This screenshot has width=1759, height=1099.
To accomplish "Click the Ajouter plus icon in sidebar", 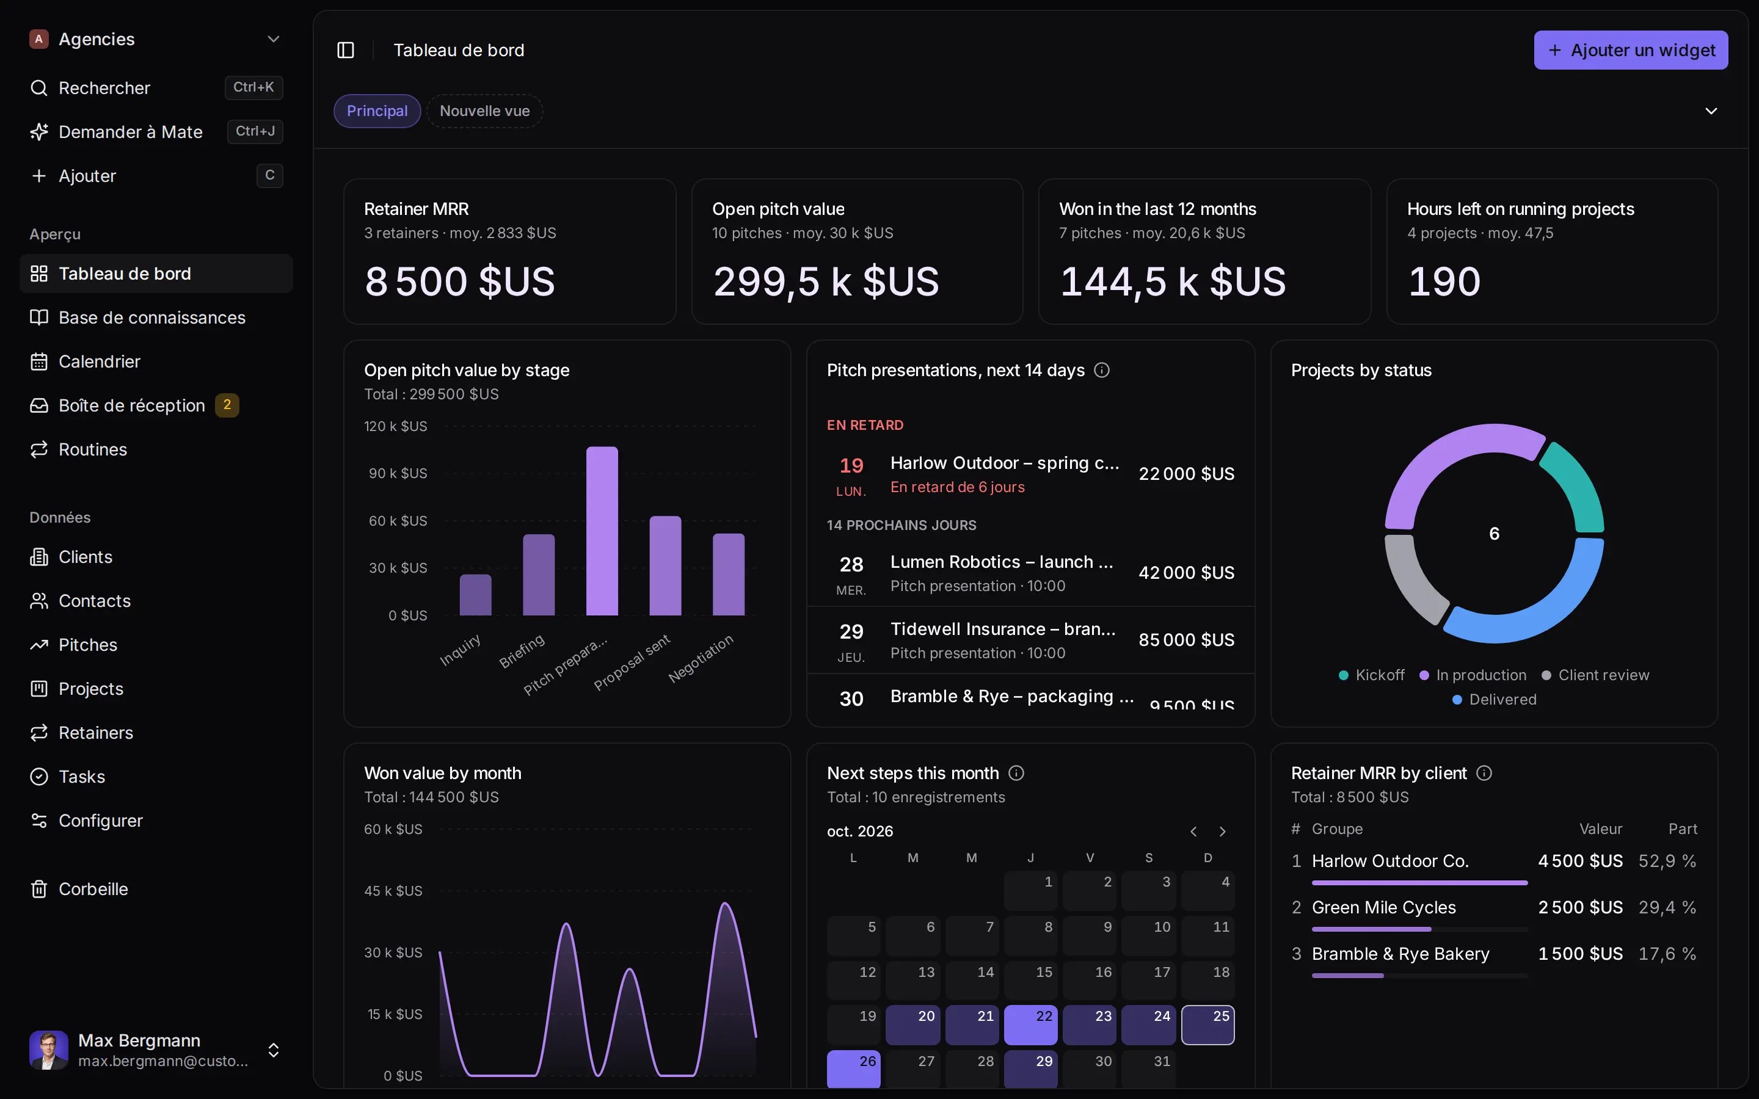I will pyautogui.click(x=38, y=176).
